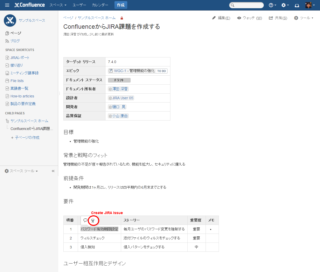Image resolution: width=320 pixels, height=272 pixels.
Task: Select サンプルスペース ホーム in page tree
Action: click(29, 121)
